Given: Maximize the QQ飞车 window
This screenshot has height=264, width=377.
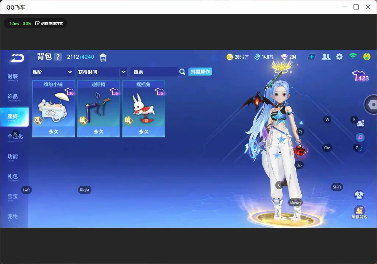Looking at the screenshot, I should tap(356, 7).
